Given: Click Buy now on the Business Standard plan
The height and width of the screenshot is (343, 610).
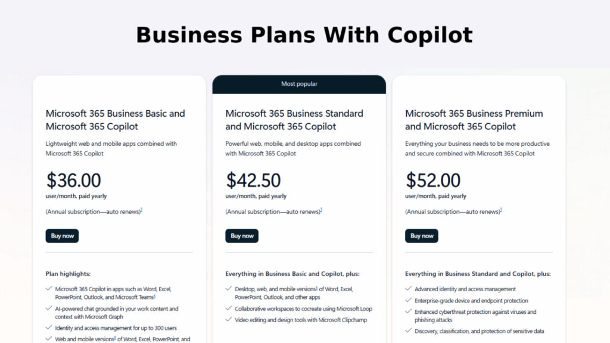Looking at the screenshot, I should [242, 235].
